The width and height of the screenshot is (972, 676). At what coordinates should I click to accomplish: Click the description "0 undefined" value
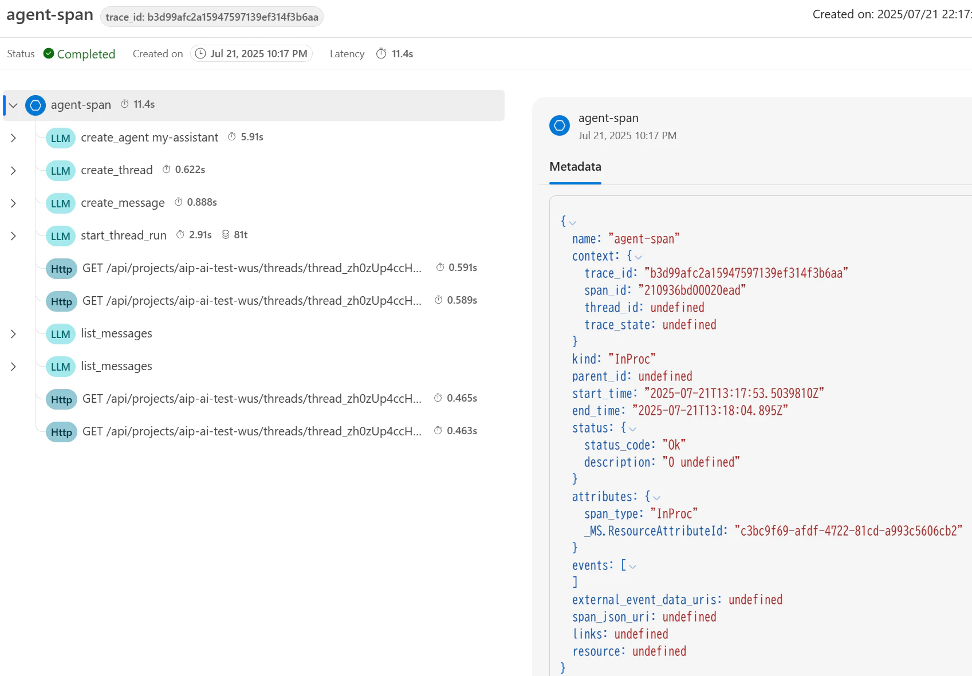[701, 462]
